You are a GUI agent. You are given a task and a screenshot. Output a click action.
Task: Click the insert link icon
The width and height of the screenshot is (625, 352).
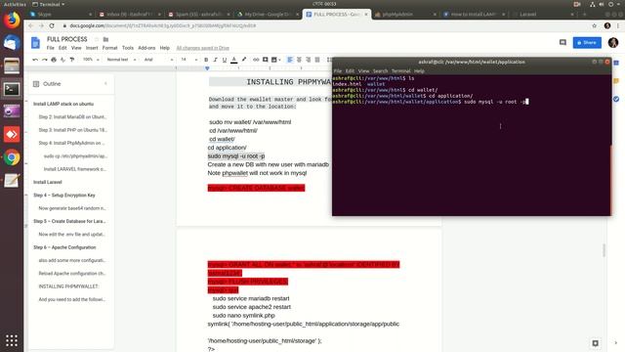[256, 60]
